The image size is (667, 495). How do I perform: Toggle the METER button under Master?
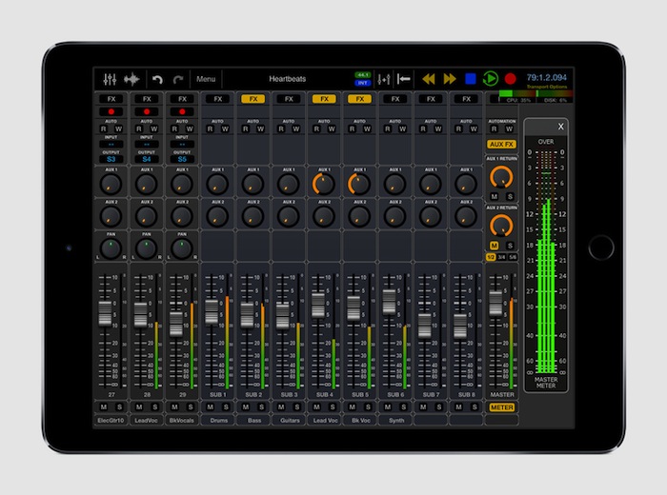coord(502,407)
